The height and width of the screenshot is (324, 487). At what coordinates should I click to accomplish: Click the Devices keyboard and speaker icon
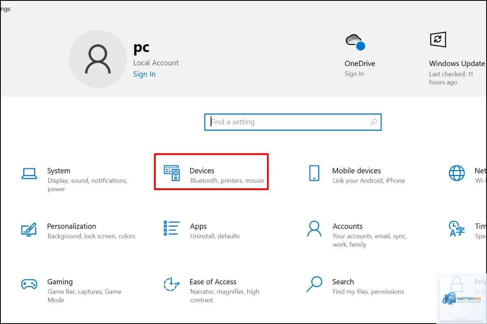tap(172, 173)
